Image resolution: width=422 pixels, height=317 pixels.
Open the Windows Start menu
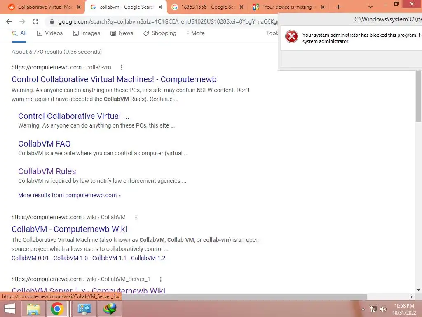click(10, 309)
